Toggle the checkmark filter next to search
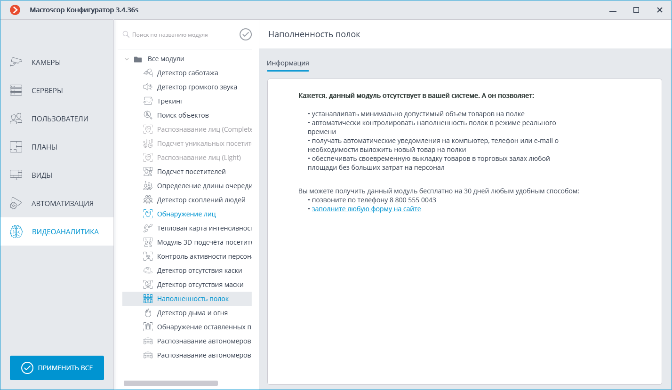The height and width of the screenshot is (390, 672). [x=246, y=34]
